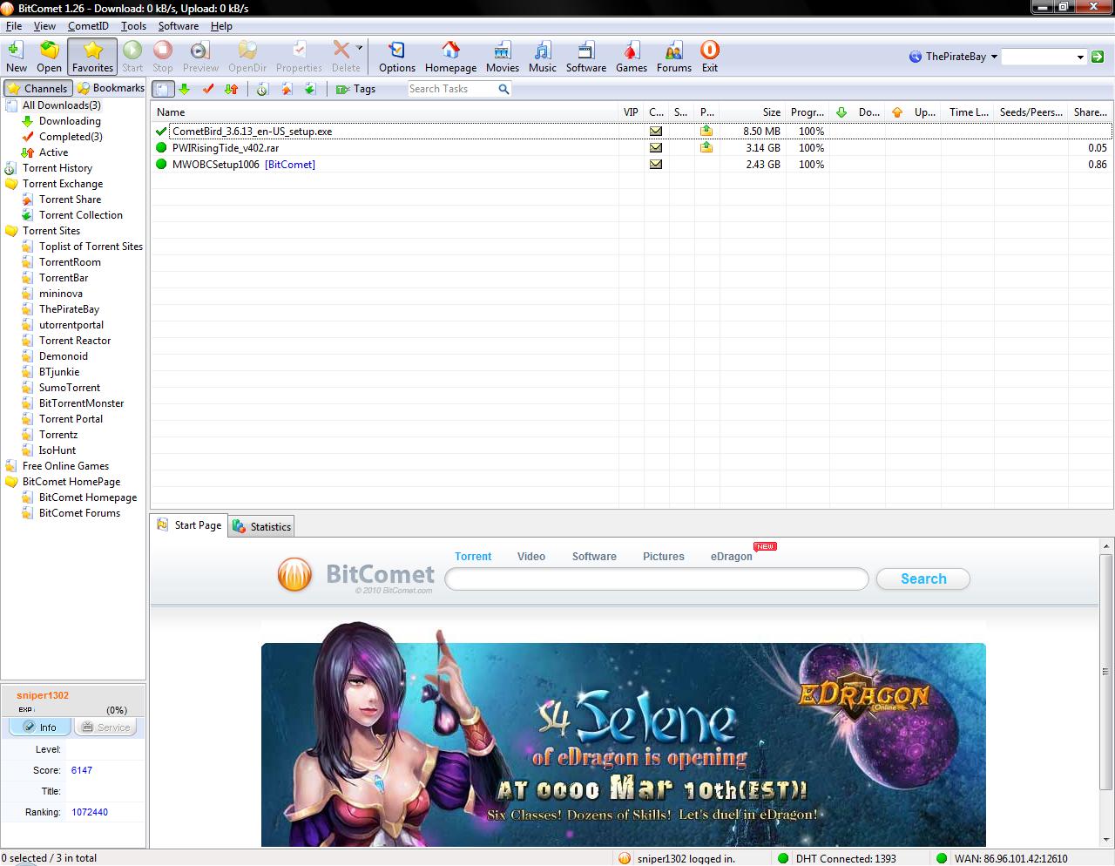This screenshot has width=1115, height=866.
Task: Click the Search Tasks input field
Action: 451,89
